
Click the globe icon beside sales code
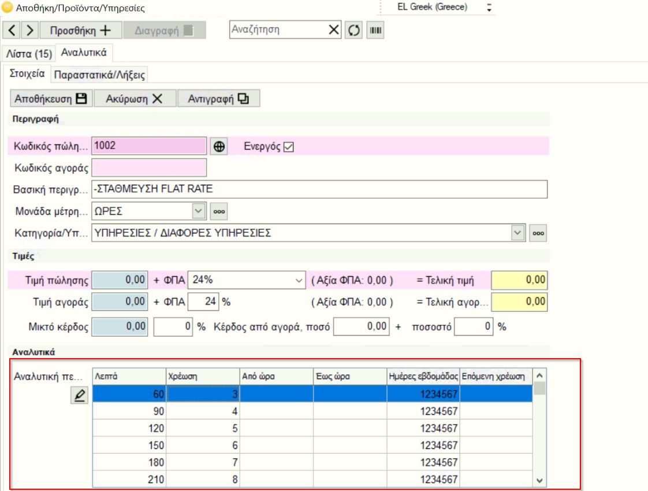pyautogui.click(x=219, y=146)
